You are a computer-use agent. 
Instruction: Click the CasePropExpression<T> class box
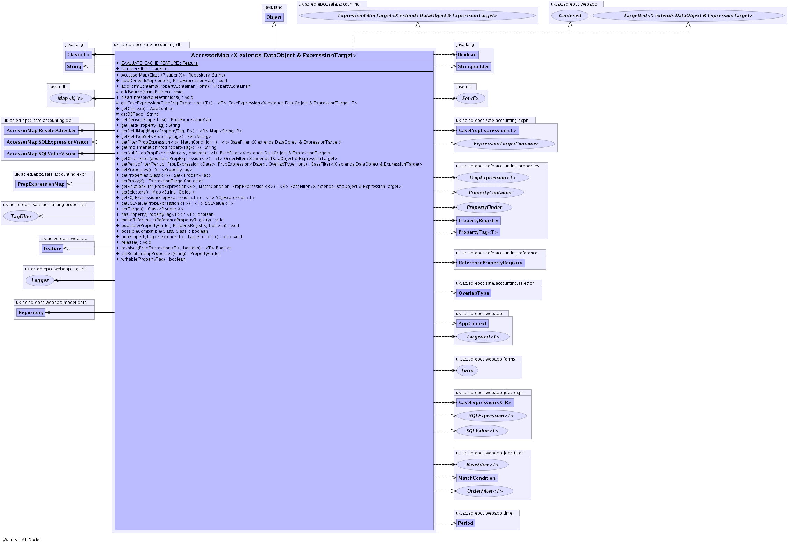(487, 130)
